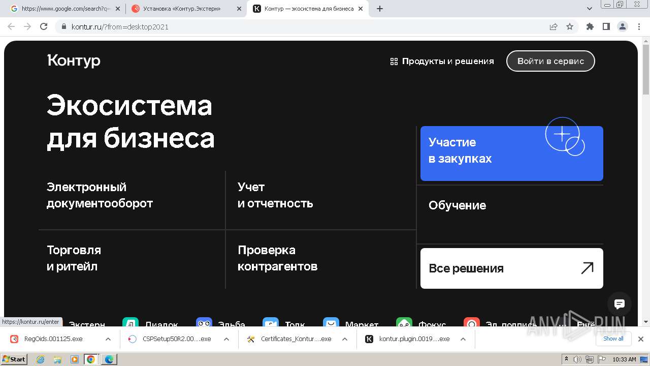650x366 pixels.
Task: Click the taskbar clock 10:33 AM
Action: click(625, 359)
